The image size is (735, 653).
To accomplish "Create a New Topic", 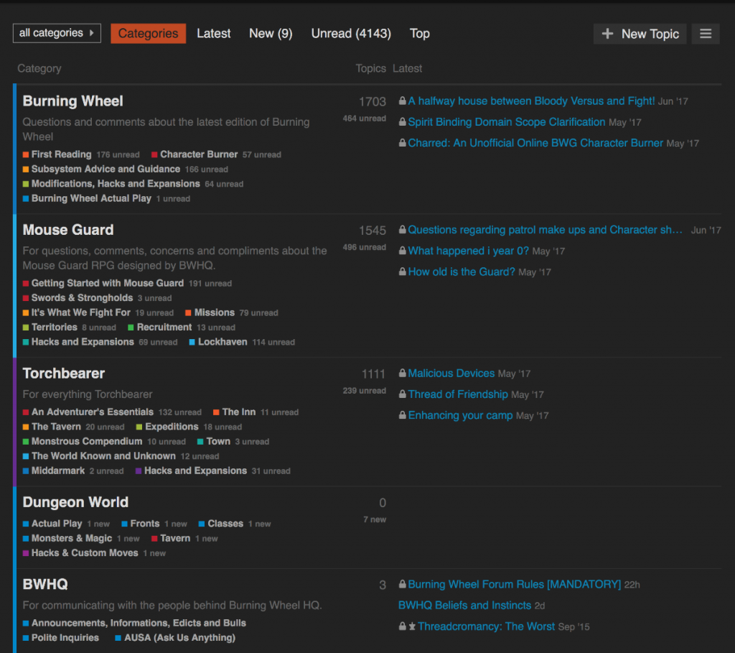I will 640,34.
